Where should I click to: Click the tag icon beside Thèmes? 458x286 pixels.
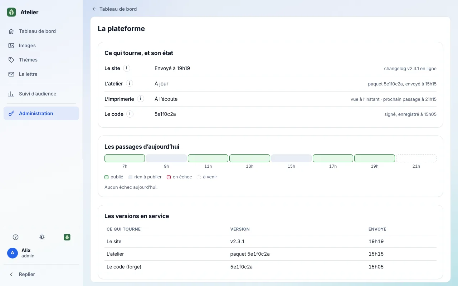[11, 60]
